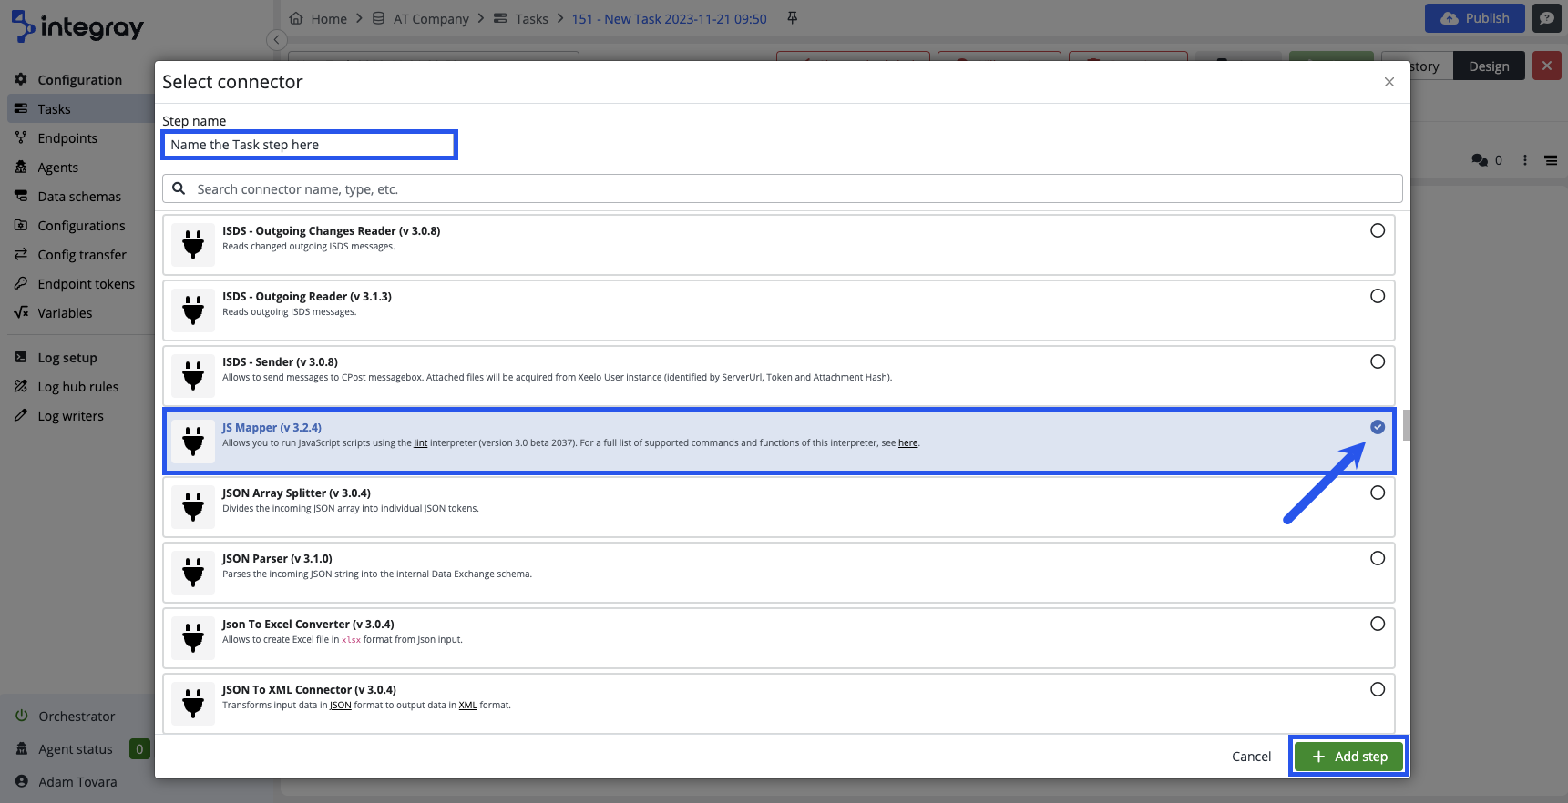Collapse the left sidebar with chevron
This screenshot has height=803, width=1568.
277,40
